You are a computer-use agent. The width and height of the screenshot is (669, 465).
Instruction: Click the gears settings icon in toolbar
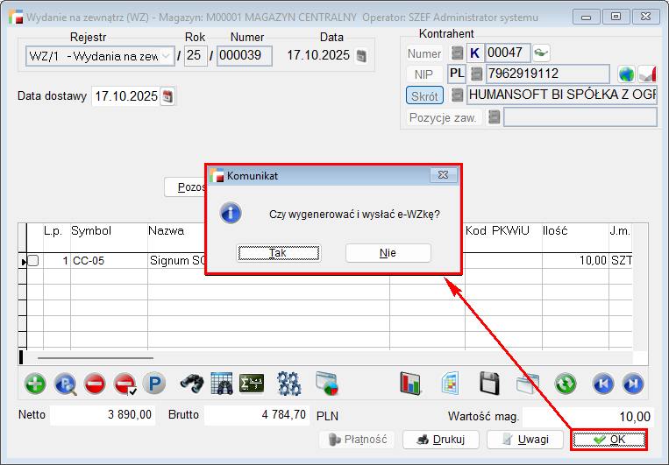pyautogui.click(x=288, y=383)
